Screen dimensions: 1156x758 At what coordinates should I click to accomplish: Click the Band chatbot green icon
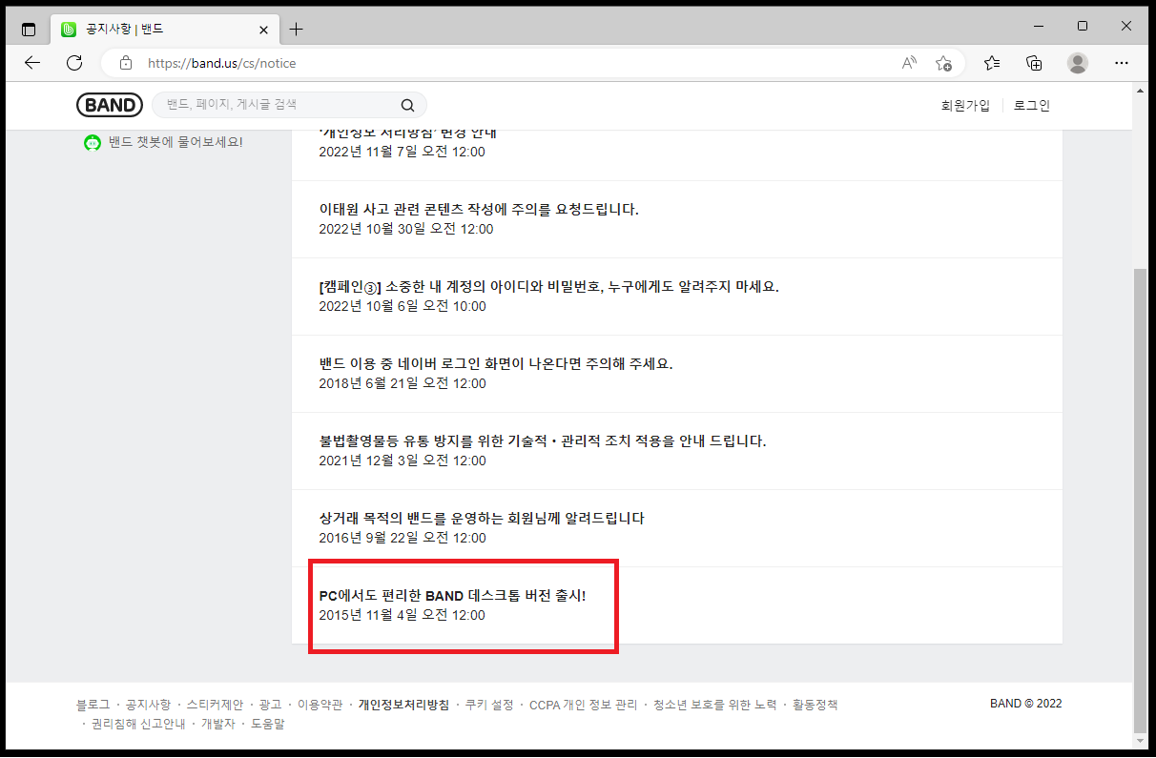(x=93, y=143)
